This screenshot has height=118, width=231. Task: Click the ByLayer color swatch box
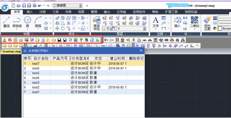[220, 28]
